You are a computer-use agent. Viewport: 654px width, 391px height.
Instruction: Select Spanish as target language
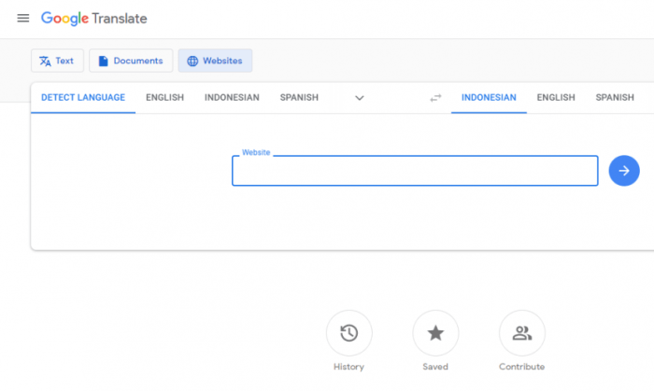[615, 97]
